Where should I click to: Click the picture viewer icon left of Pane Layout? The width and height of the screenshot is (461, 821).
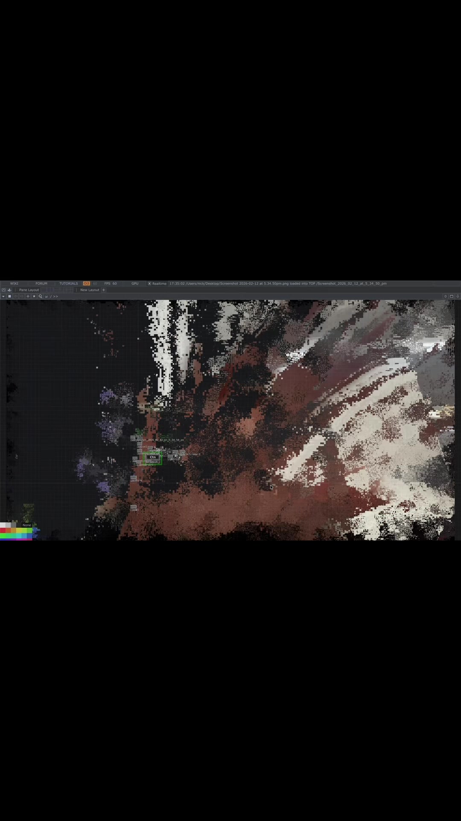pos(3,290)
